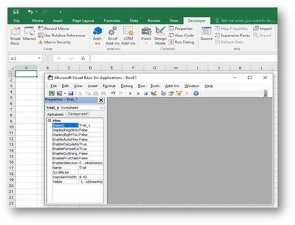Screen dimensions: 295x225
Task: Open the Insert controls dropdown
Action: pyautogui.click(x=146, y=36)
